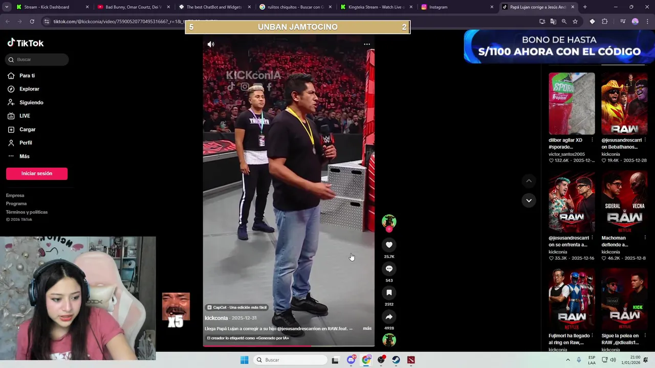
Task: Open the browser zoom magnifier icon
Action: pos(564,21)
